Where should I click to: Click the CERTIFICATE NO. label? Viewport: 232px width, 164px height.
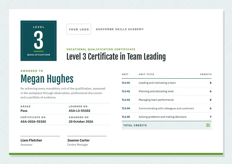pyautogui.click(x=33, y=117)
